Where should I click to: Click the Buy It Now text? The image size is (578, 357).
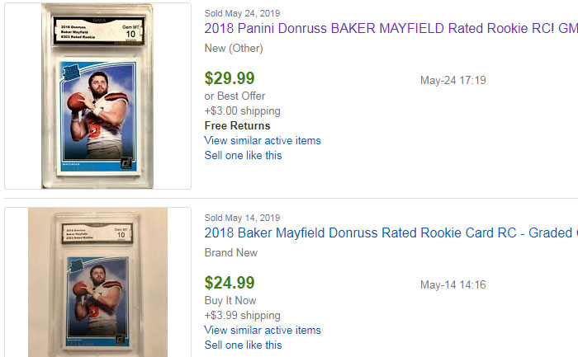pos(230,300)
